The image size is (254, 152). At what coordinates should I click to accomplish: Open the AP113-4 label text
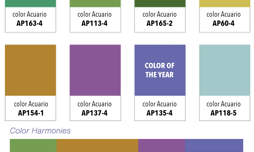pos(94,23)
